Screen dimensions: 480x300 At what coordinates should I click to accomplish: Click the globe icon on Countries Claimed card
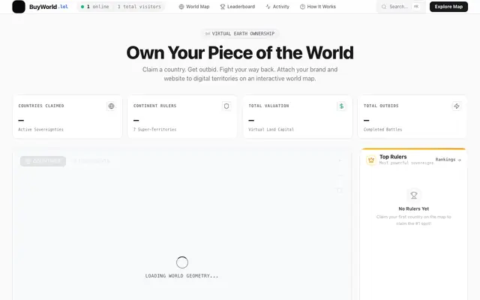(x=112, y=106)
